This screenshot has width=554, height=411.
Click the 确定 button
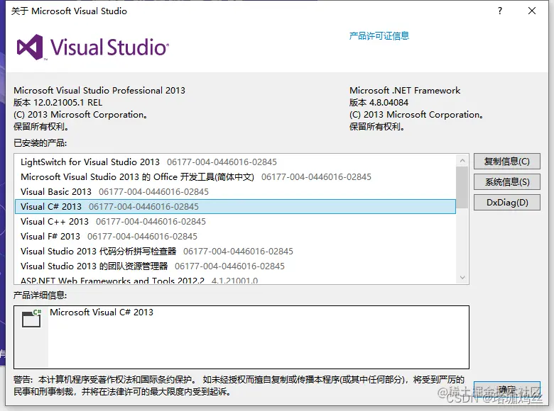tap(506, 390)
